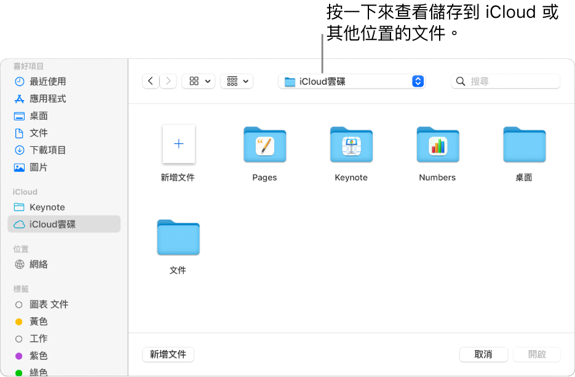The image size is (575, 377).
Task: Select 應用程式 in the sidebar
Action: [64, 99]
